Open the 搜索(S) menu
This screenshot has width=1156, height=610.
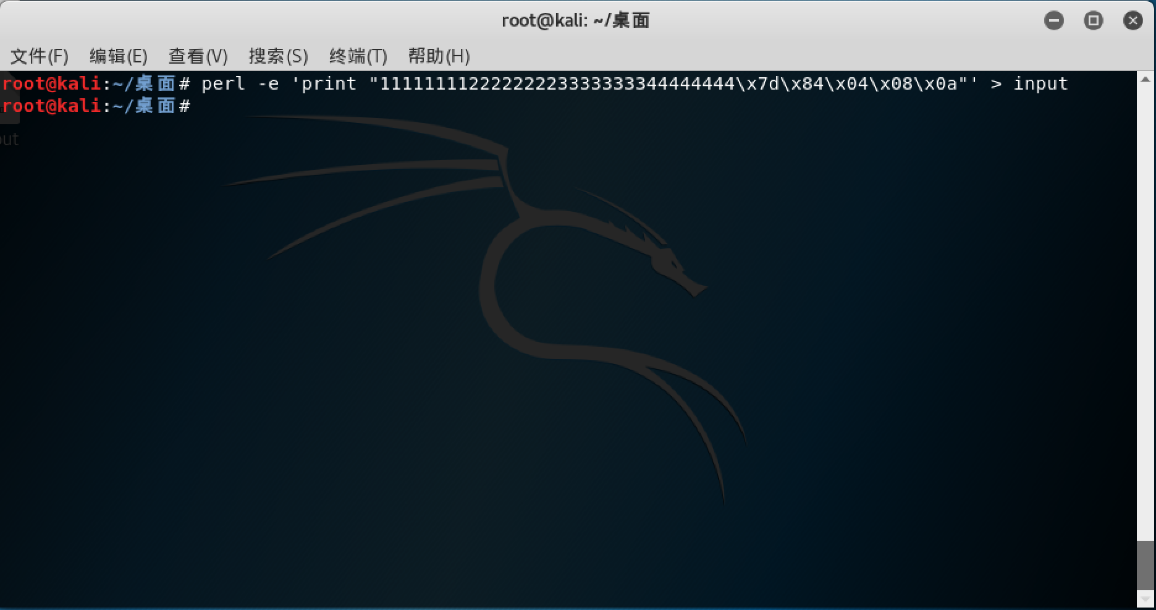(278, 56)
